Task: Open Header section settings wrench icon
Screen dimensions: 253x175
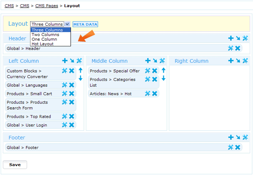Action: click(245, 38)
